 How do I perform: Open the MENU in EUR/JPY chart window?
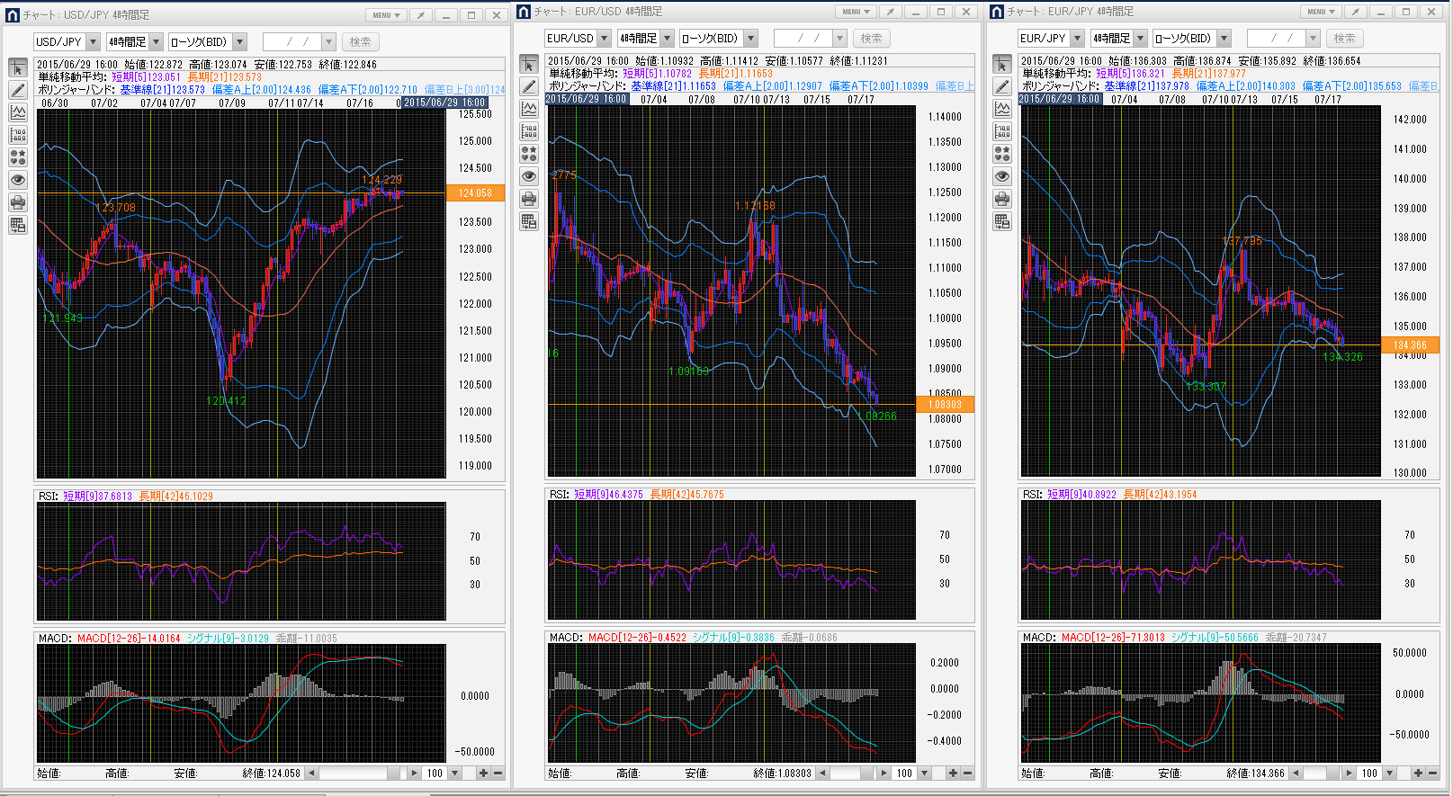[x=1320, y=12]
